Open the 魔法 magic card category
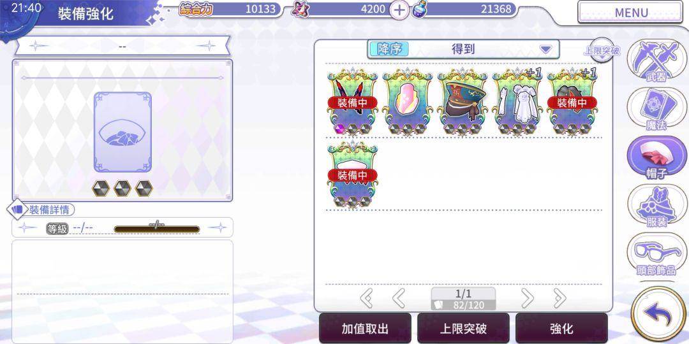The image size is (689, 344). click(x=656, y=109)
